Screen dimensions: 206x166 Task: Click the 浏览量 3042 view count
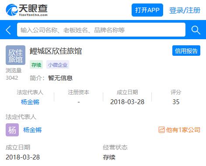pyautogui.click(x=14, y=74)
